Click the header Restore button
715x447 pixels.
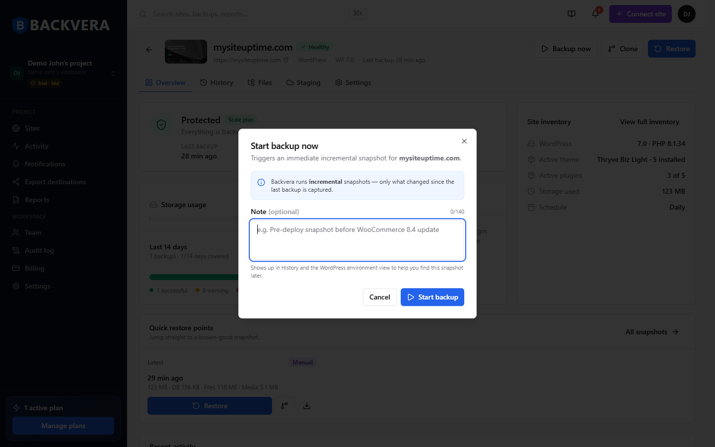[672, 49]
